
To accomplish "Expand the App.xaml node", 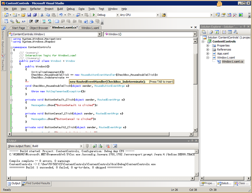I will [x=207, y=53].
